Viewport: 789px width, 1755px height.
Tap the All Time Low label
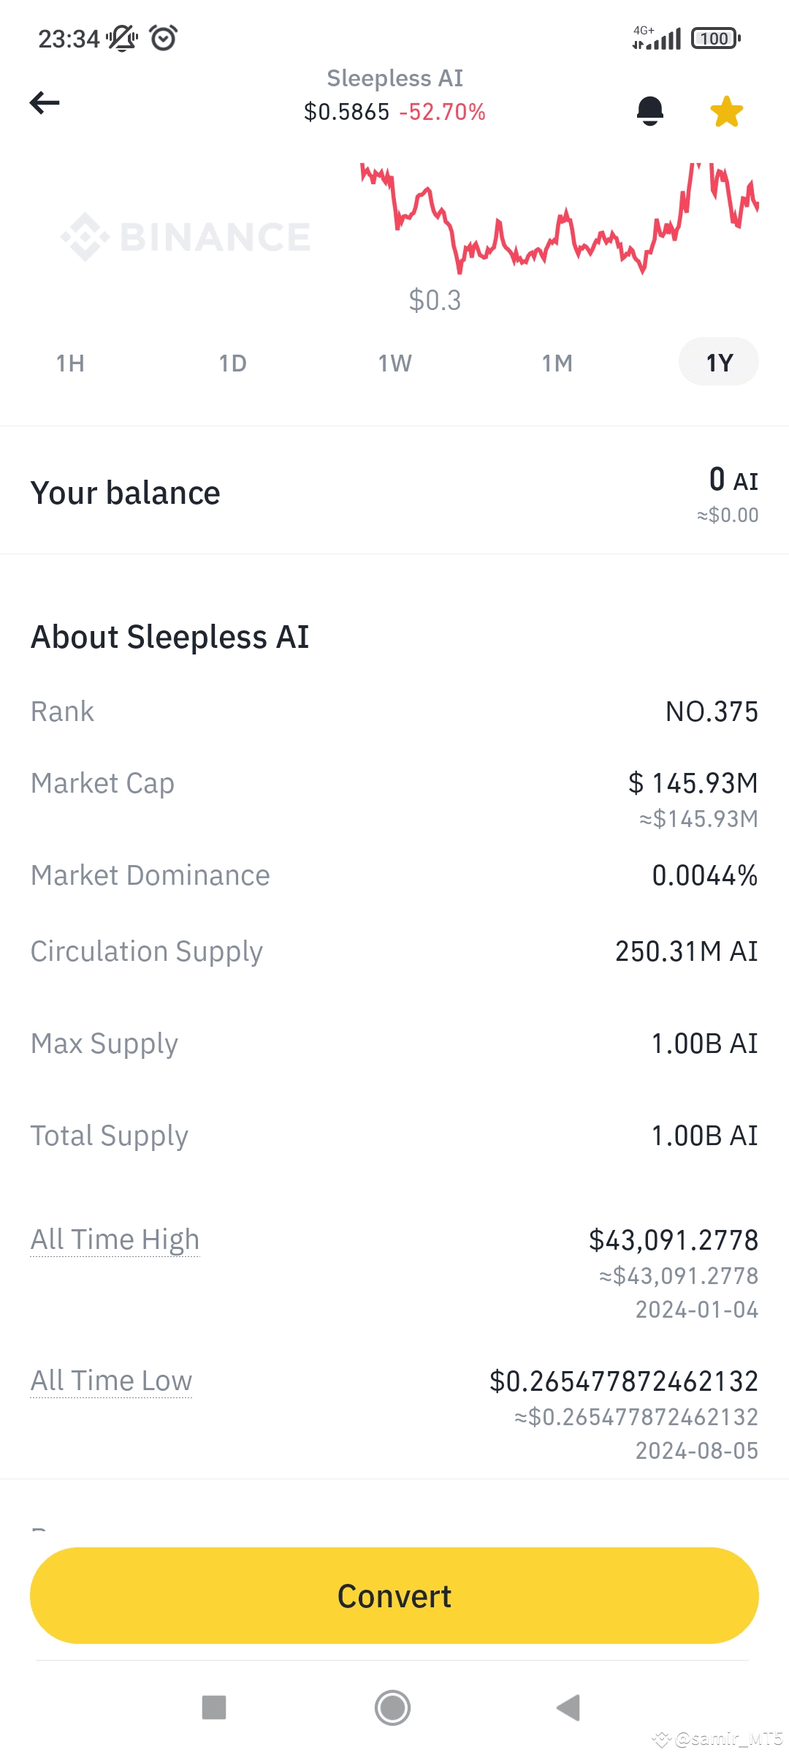pos(111,1381)
